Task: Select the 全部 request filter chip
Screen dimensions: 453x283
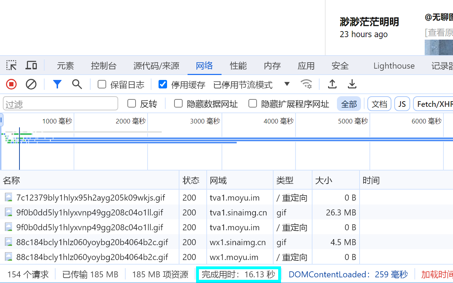Action: [349, 104]
